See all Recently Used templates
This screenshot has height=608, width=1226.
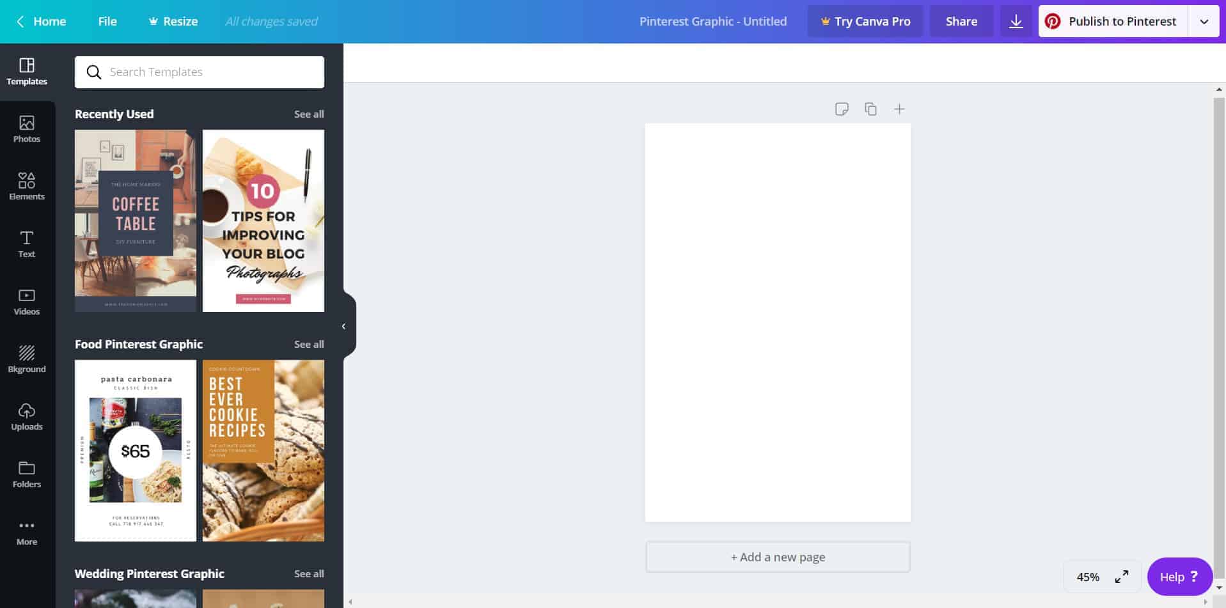(x=309, y=114)
